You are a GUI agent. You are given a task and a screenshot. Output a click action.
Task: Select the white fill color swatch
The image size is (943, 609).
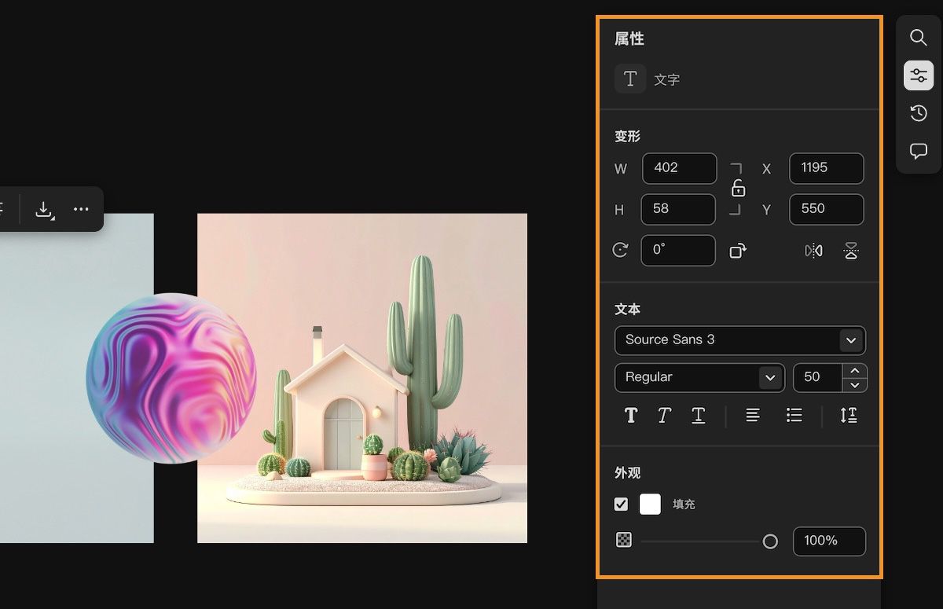(x=650, y=504)
